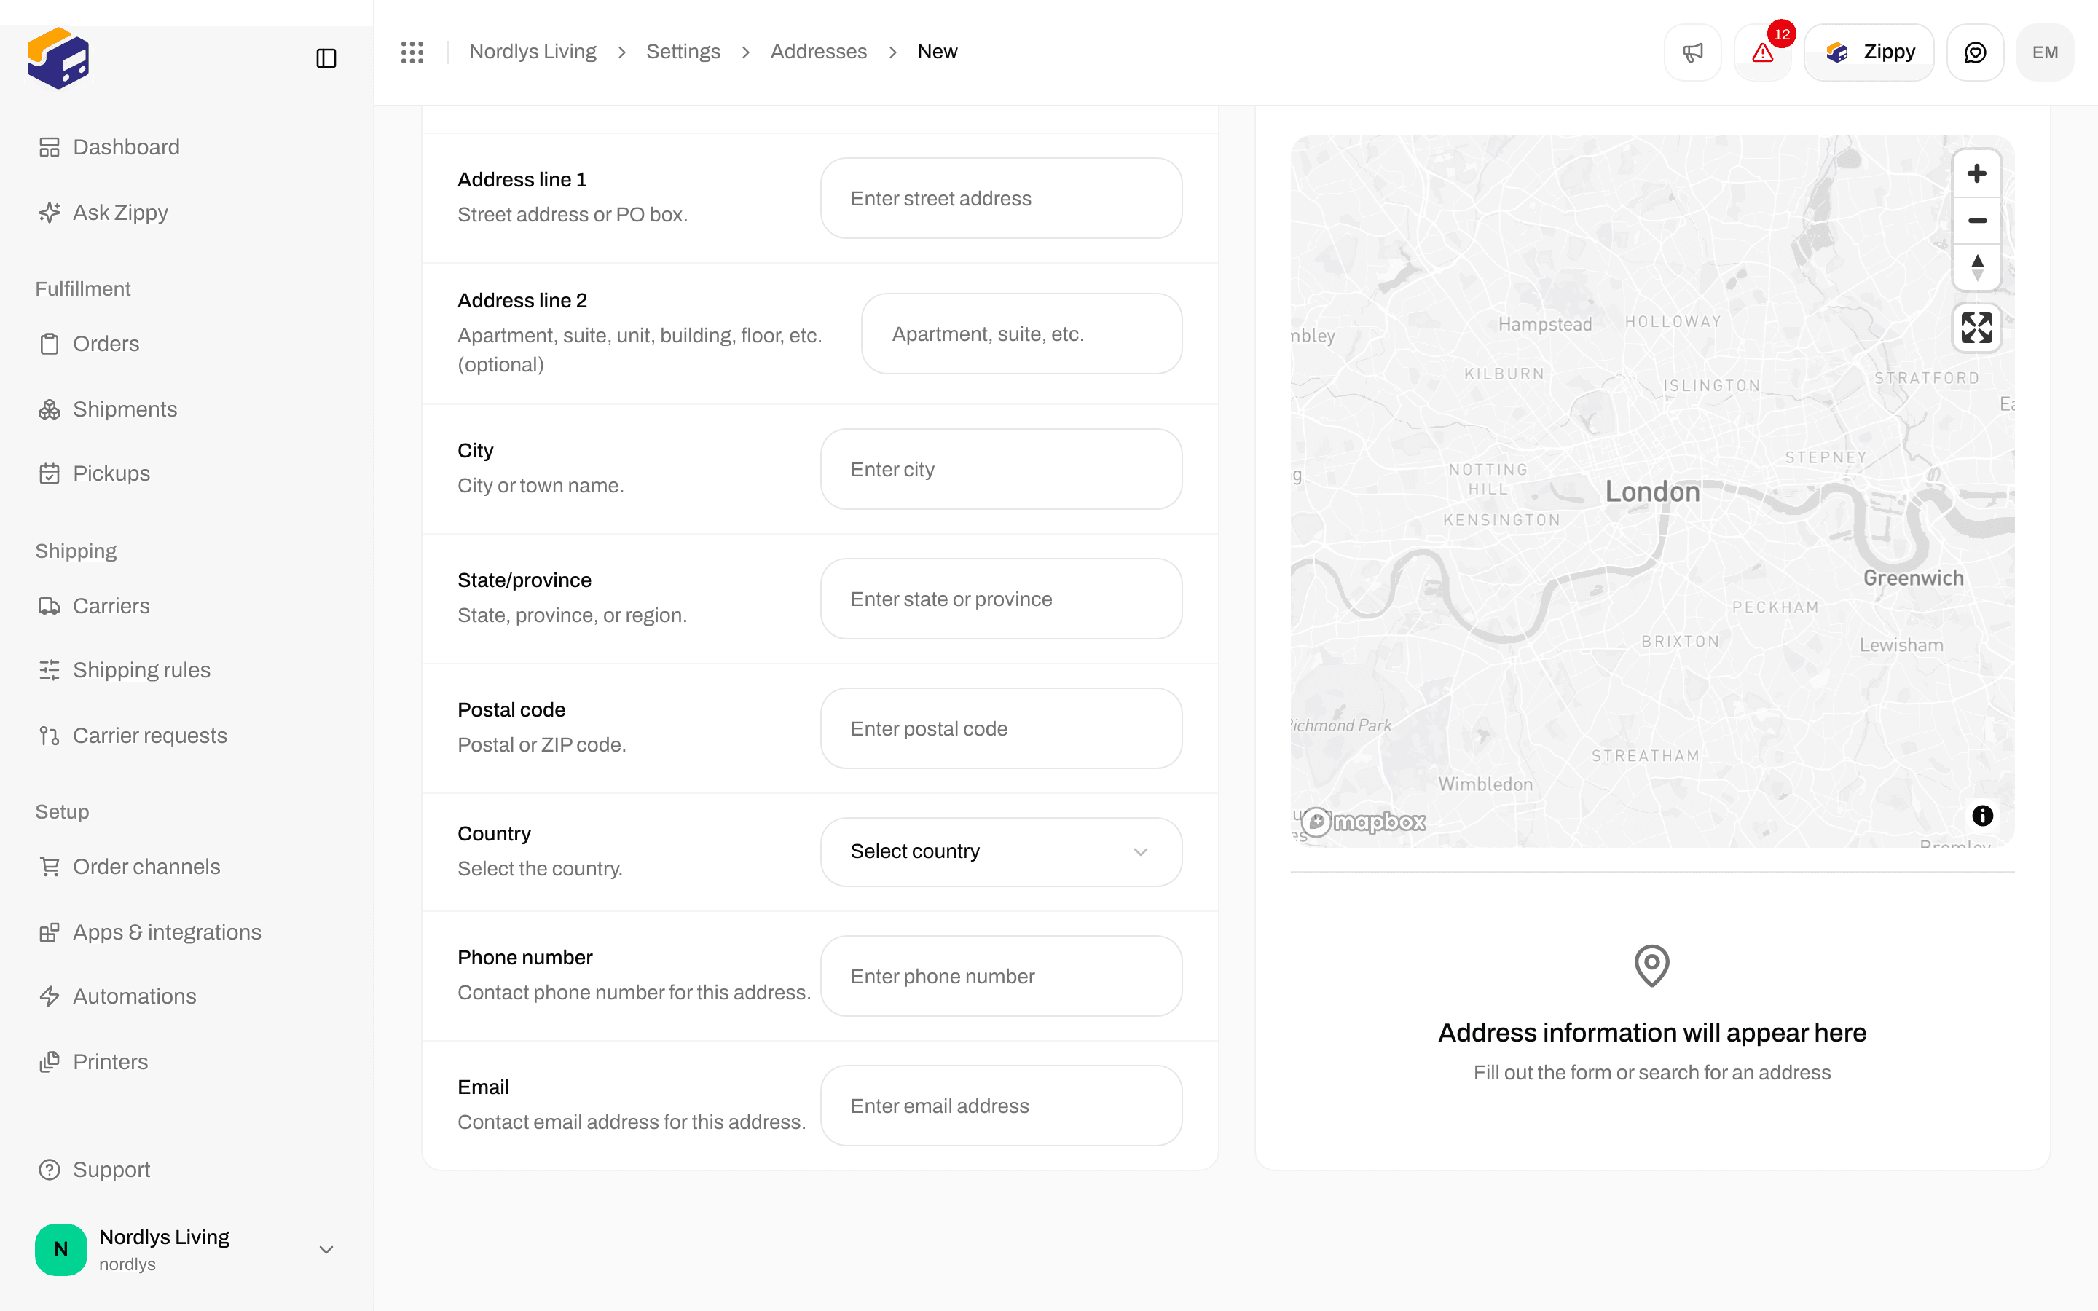Navigate to Addresses breadcrumb
The image size is (2098, 1311).
(x=818, y=52)
